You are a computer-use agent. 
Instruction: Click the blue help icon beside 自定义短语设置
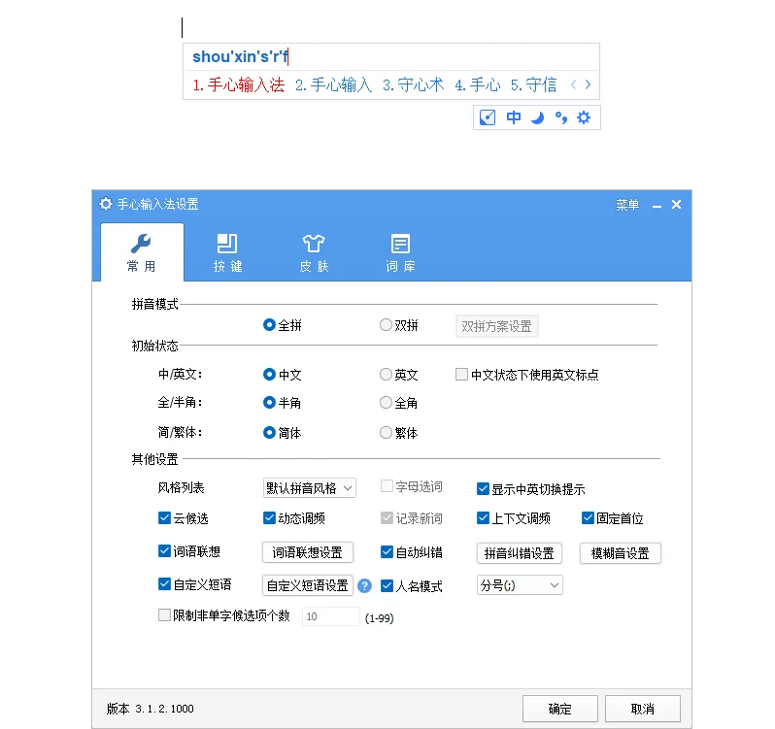point(364,585)
